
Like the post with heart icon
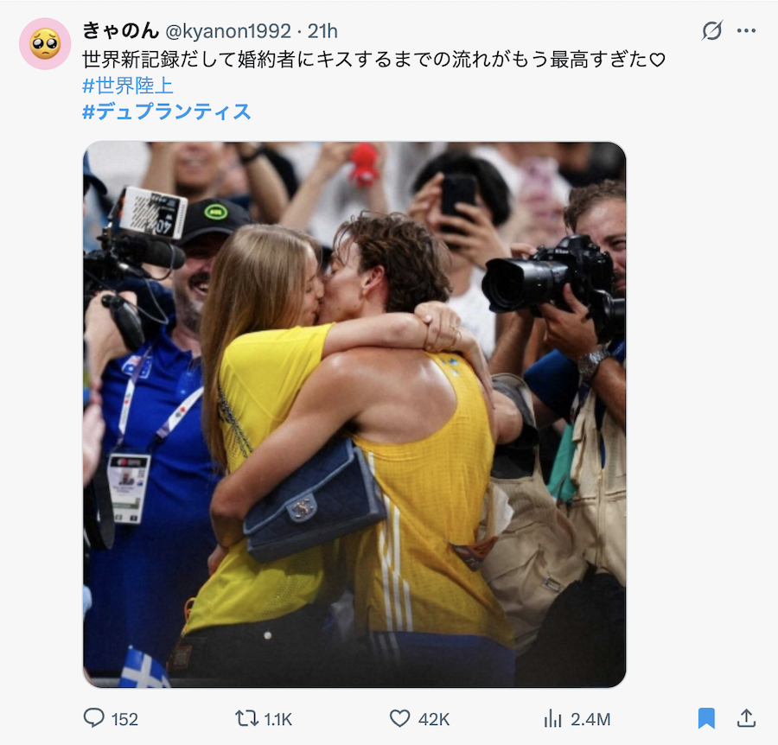pos(399,718)
